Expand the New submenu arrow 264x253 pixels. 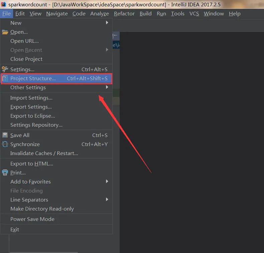pyautogui.click(x=107, y=22)
